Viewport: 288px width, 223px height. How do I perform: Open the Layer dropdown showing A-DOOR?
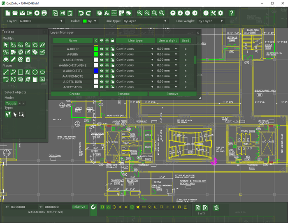[x=42, y=21]
